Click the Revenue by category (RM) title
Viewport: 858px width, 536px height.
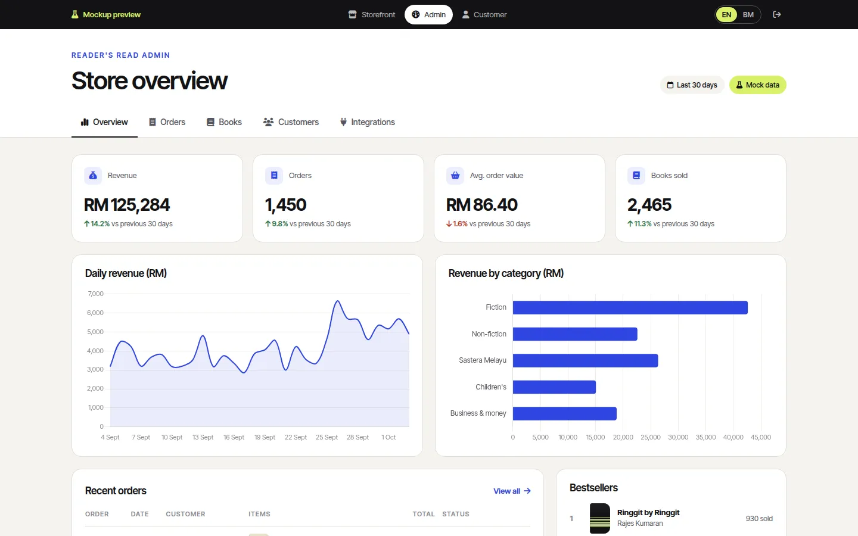click(506, 273)
